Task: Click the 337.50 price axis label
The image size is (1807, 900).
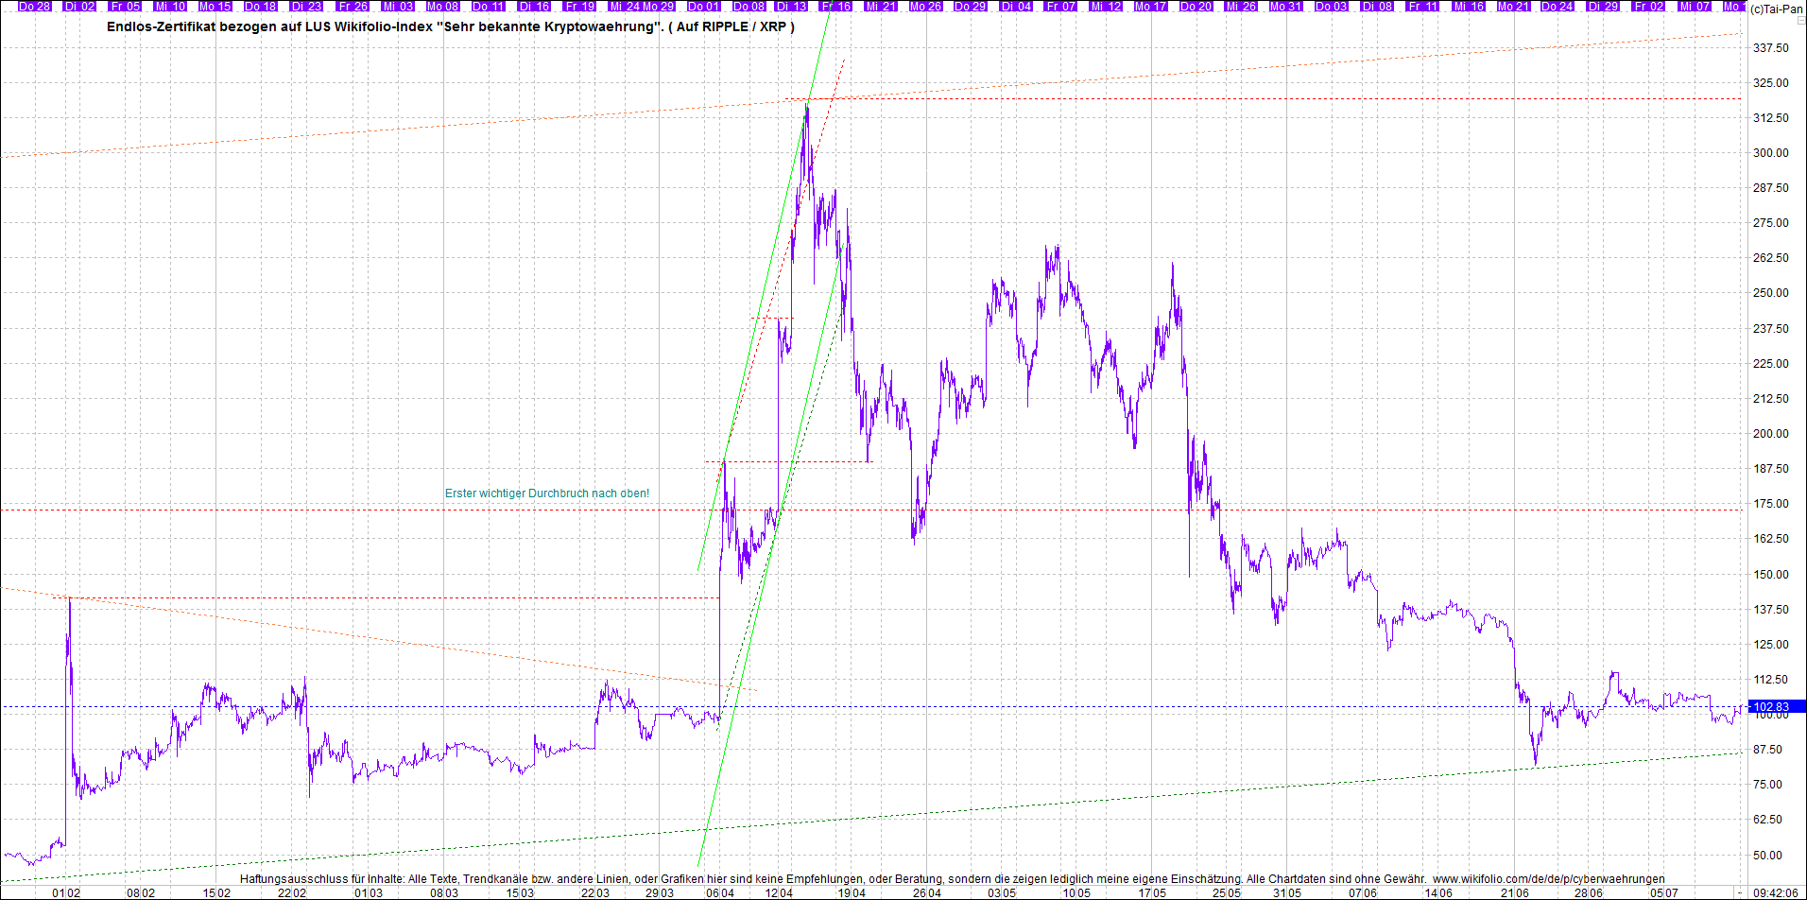Action: (1771, 48)
